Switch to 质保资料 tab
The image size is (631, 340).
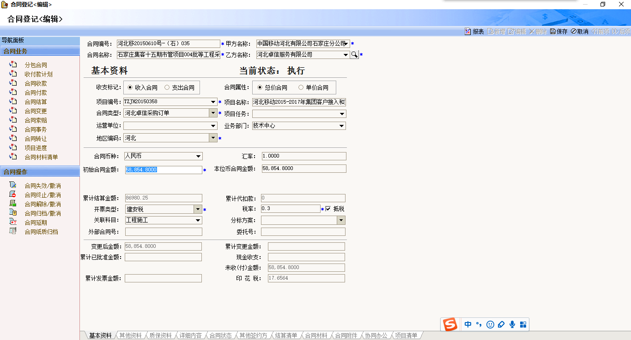pos(160,335)
